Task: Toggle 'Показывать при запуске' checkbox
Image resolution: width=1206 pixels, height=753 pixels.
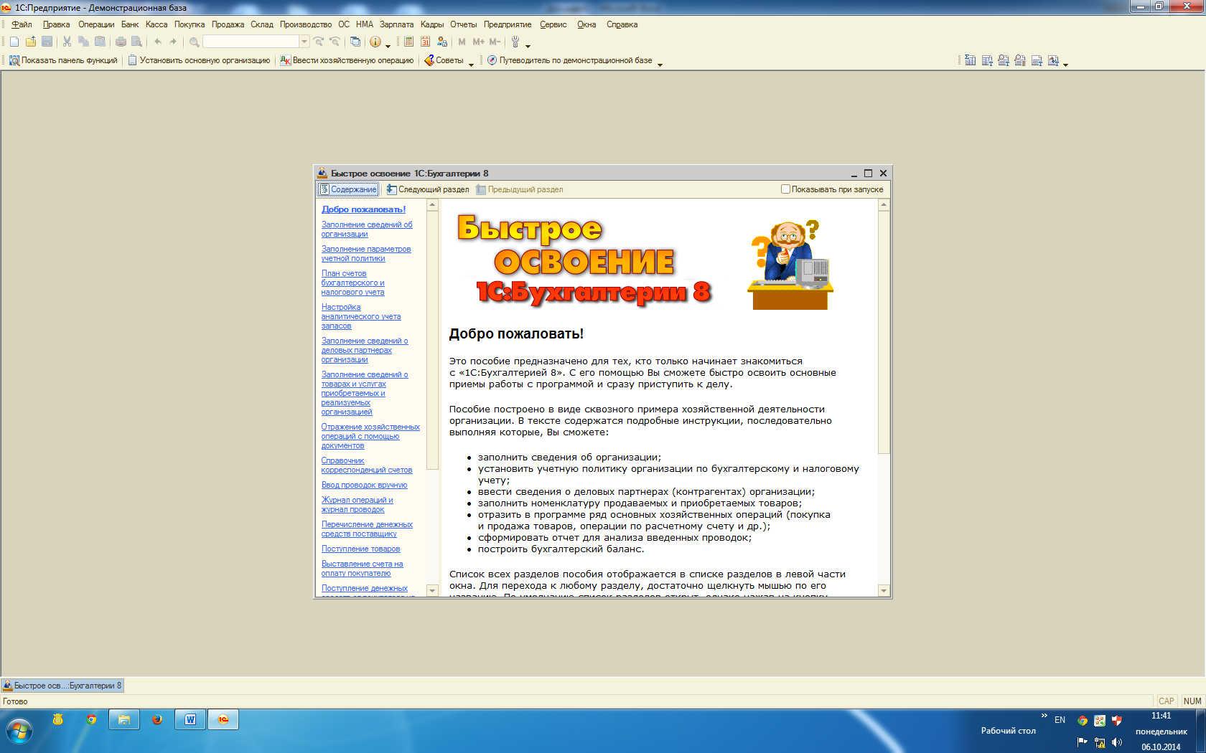Action: click(785, 189)
